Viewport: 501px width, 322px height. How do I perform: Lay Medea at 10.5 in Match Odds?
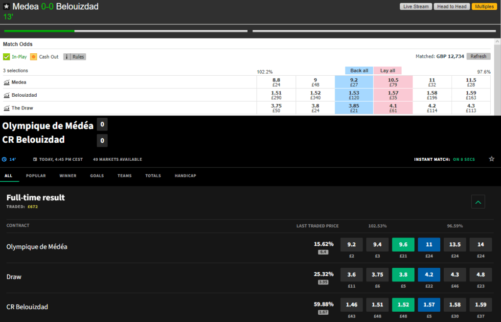pyautogui.click(x=393, y=82)
